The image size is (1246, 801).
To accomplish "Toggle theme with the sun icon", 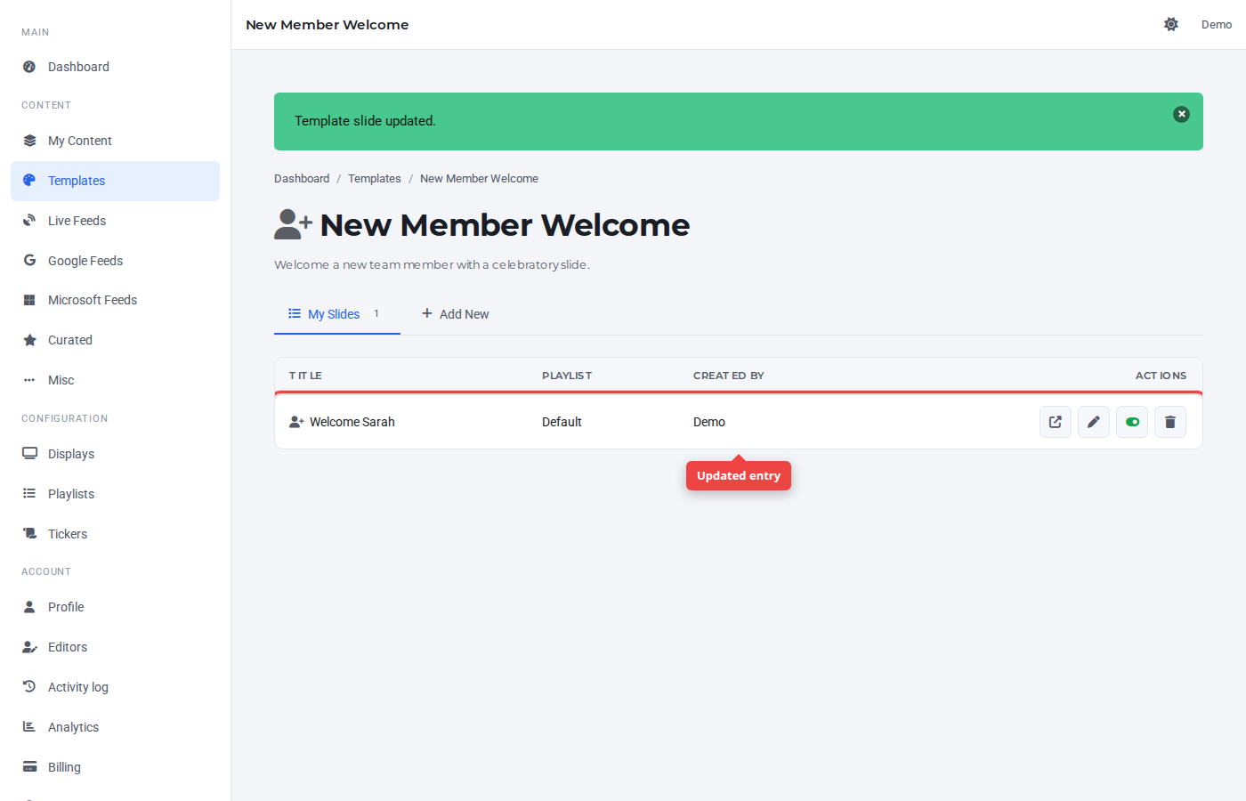I will coord(1171,24).
